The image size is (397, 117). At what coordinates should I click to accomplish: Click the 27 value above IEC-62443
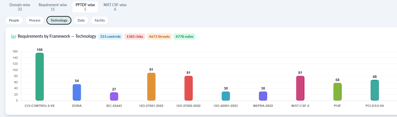114,89
